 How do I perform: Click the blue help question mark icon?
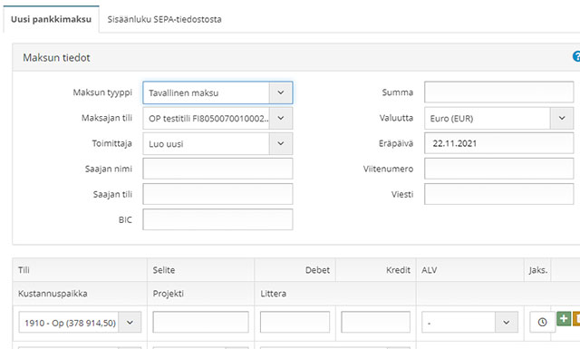[576, 56]
